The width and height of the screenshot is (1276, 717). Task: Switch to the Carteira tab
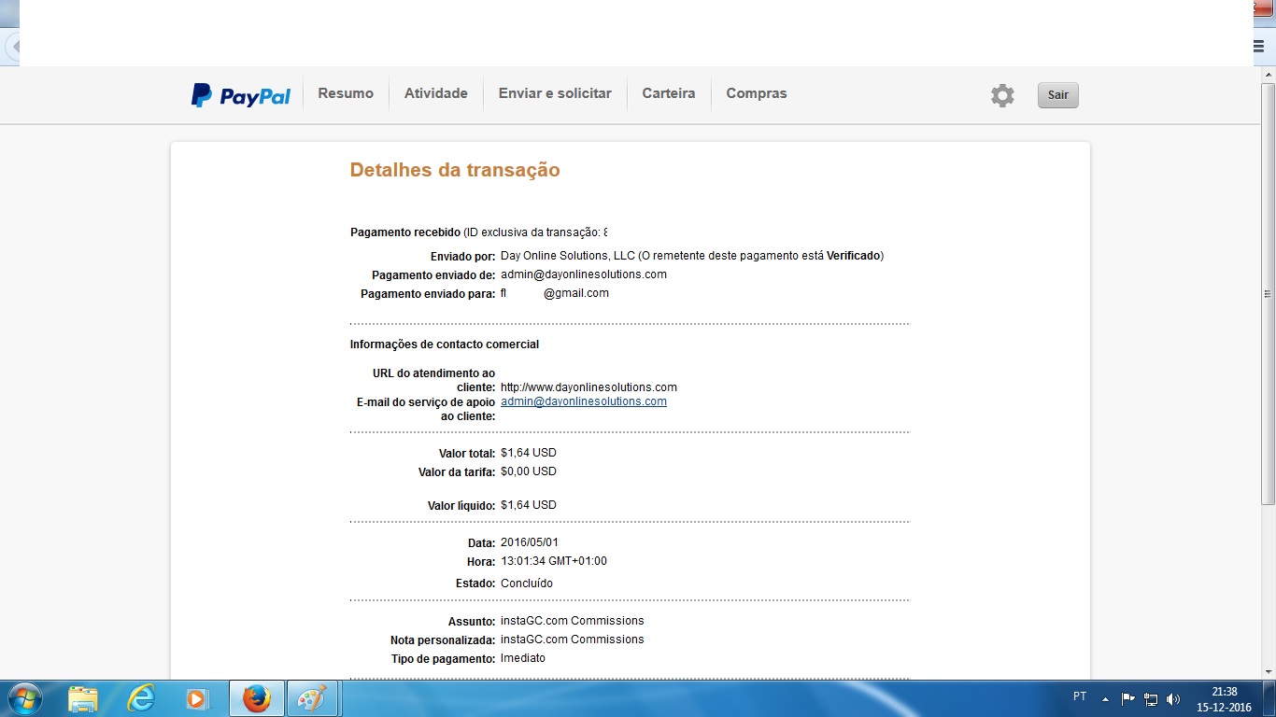pos(669,93)
